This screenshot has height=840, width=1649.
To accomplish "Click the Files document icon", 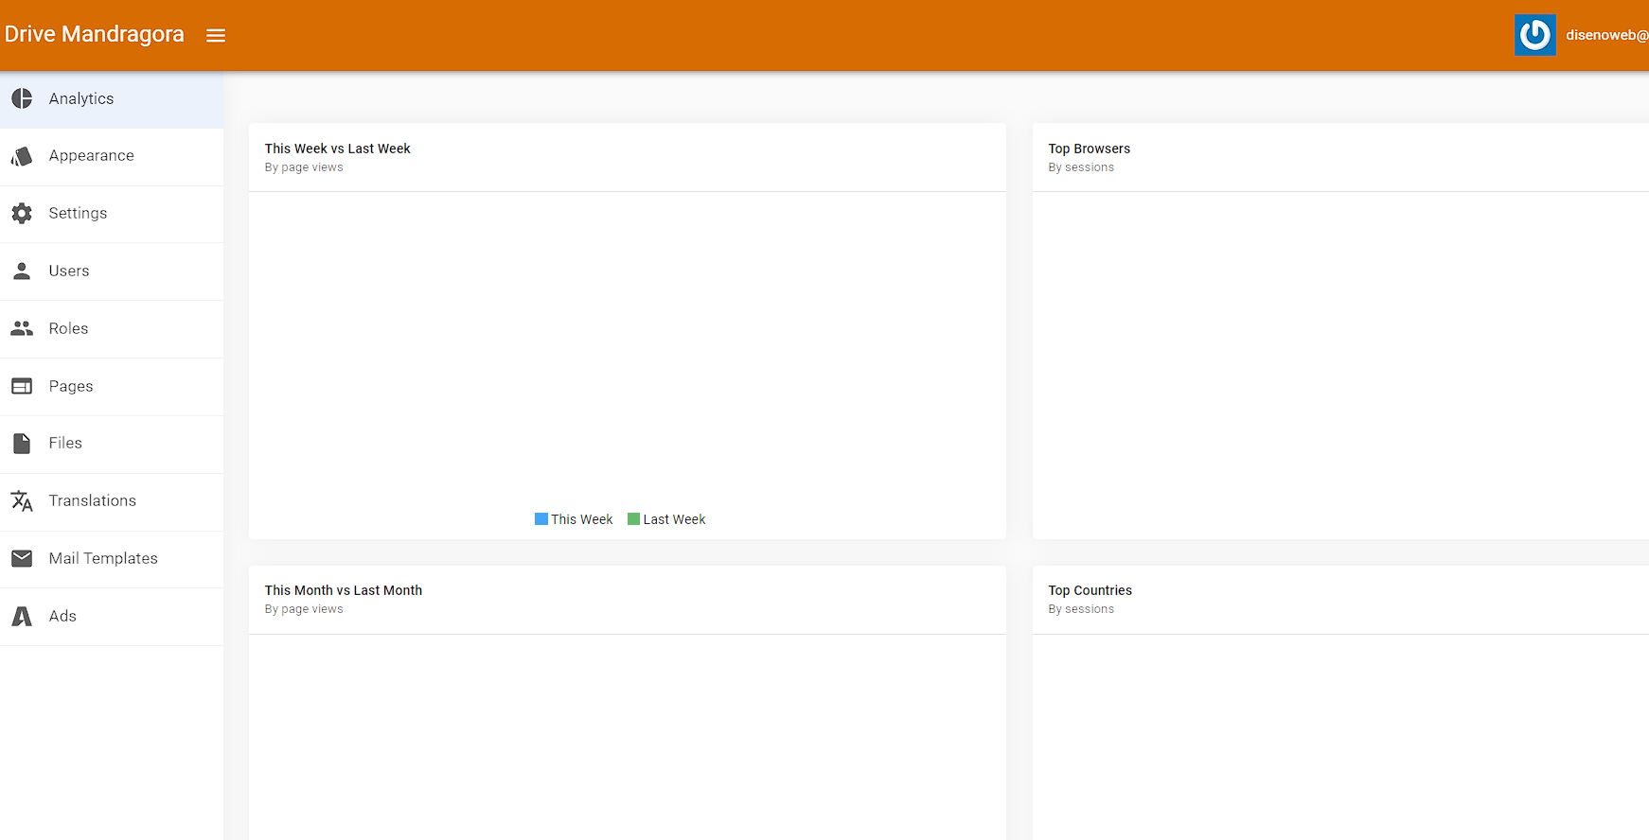I will pos(22,444).
